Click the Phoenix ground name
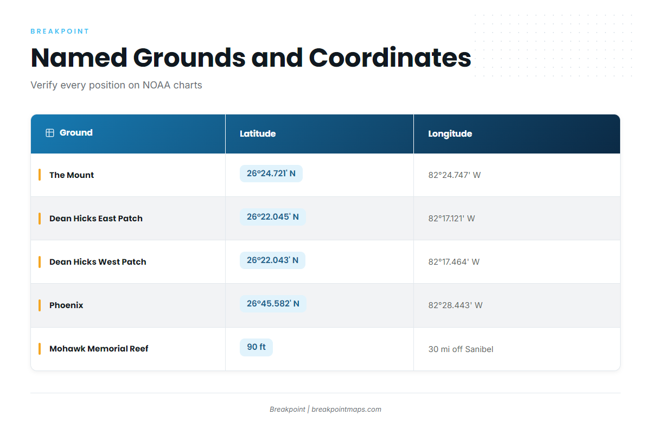The image size is (651, 428). coord(66,305)
